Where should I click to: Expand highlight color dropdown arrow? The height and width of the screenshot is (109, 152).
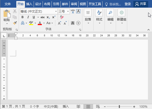tap(35, 23)
